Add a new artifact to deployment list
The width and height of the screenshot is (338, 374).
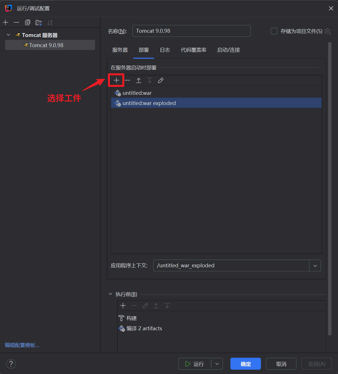pos(116,80)
